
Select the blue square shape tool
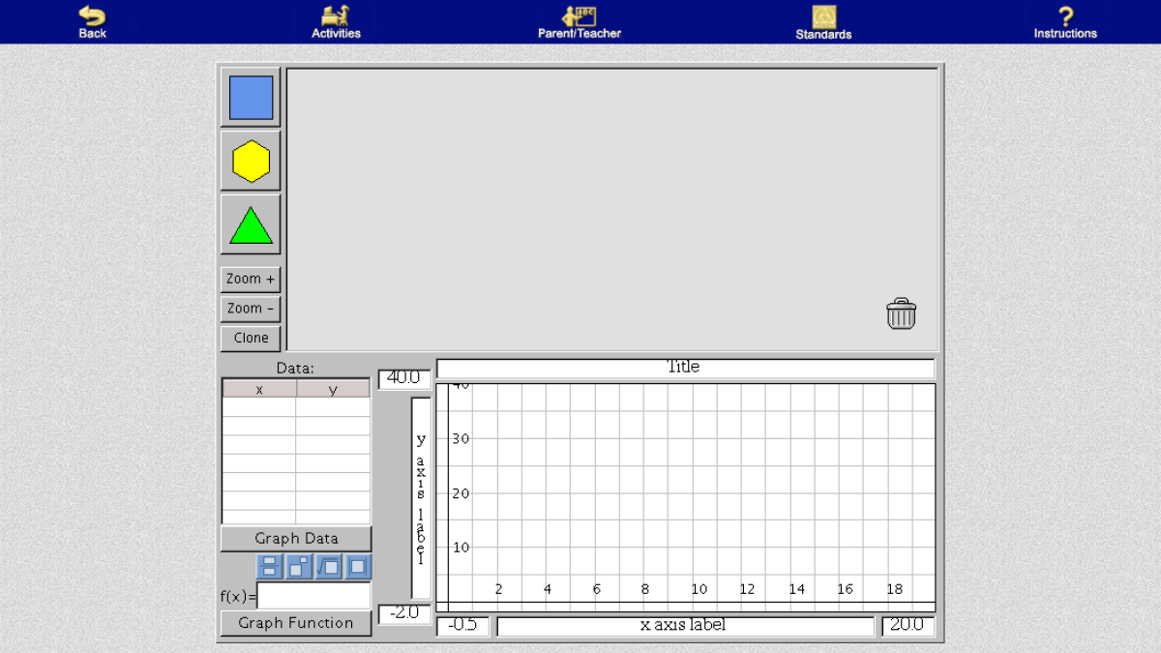[x=250, y=97]
